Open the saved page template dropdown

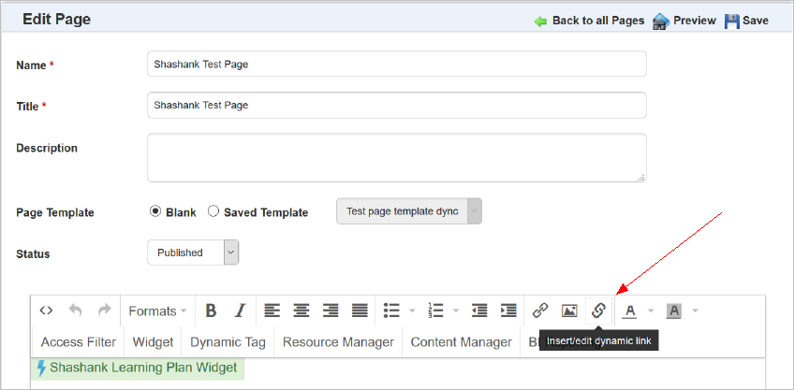(x=409, y=211)
